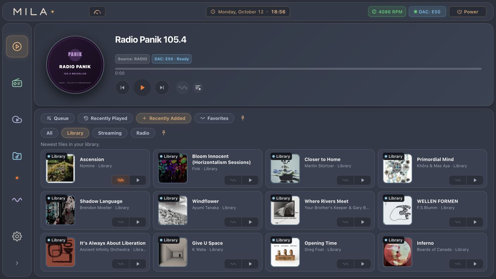Skip to the previous track
This screenshot has height=279, width=496.
point(122,88)
